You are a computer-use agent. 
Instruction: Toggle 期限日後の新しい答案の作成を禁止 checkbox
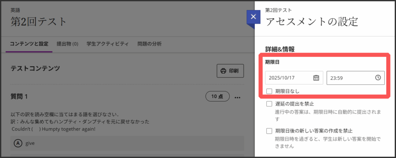[269, 131]
